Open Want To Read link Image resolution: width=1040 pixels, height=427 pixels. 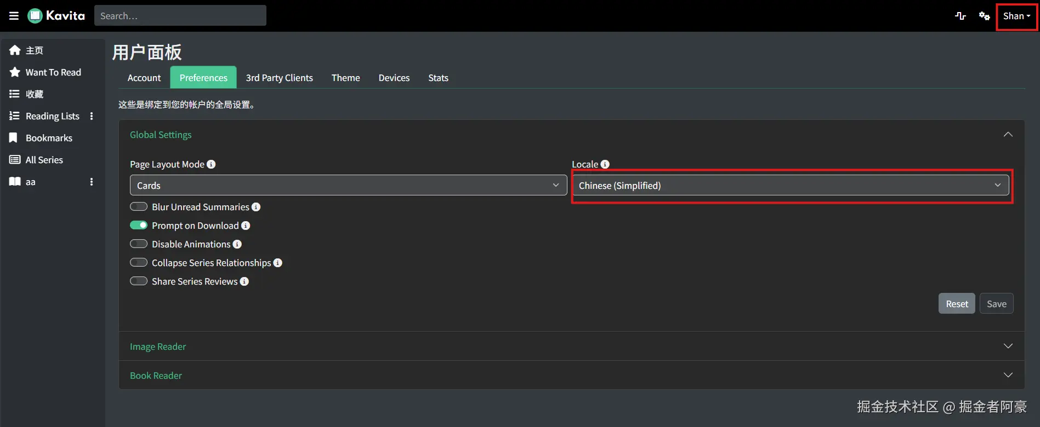(x=53, y=72)
